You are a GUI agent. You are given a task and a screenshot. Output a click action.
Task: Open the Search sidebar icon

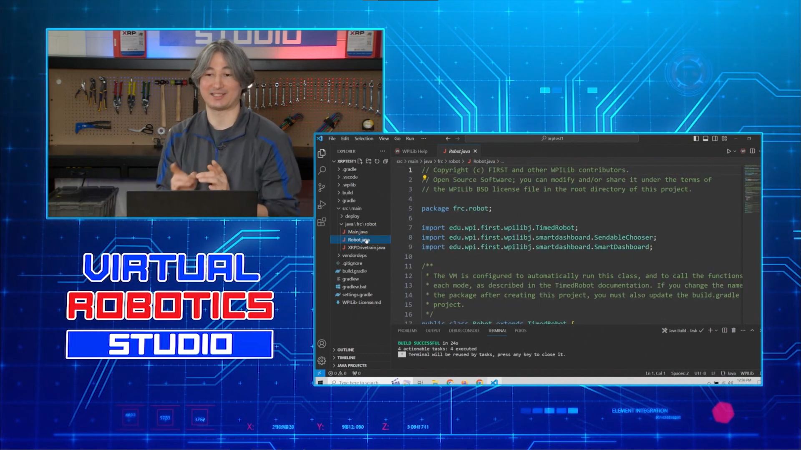[322, 170]
